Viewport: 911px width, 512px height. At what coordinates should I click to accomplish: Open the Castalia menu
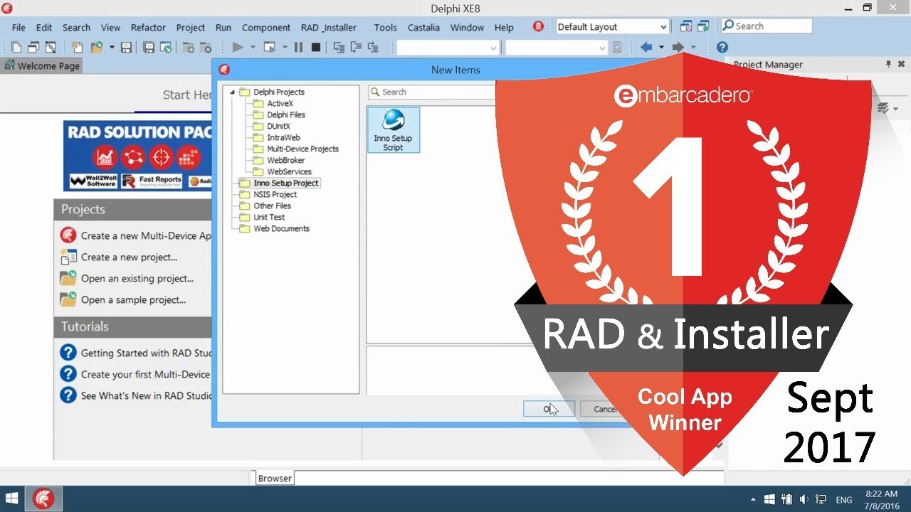[423, 27]
